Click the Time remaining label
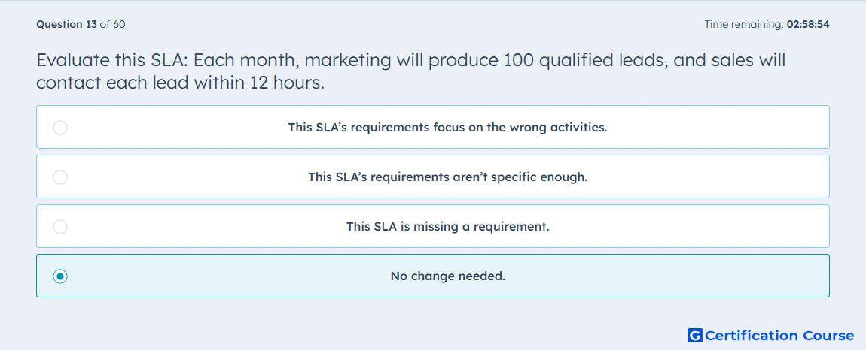The image size is (866, 350). point(744,24)
